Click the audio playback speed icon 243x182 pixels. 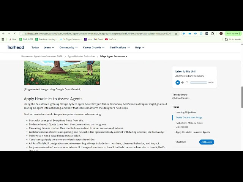(187, 83)
